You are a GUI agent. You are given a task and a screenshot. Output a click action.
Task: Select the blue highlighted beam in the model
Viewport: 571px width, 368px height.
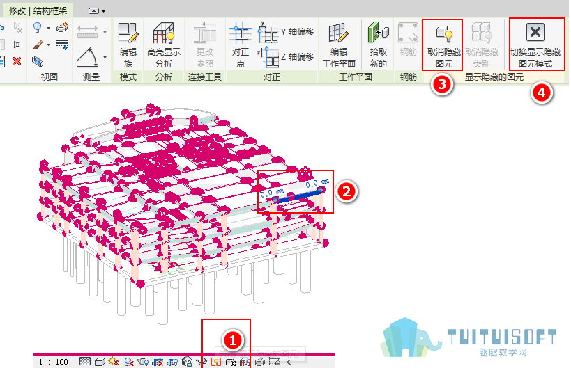point(298,196)
